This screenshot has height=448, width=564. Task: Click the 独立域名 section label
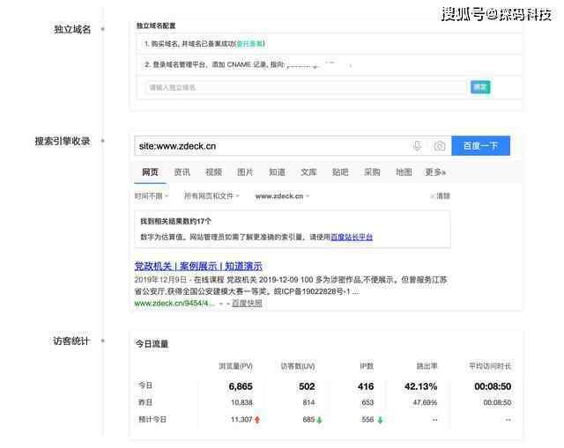(72, 29)
